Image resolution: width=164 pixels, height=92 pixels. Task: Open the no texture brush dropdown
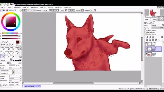[13, 73]
